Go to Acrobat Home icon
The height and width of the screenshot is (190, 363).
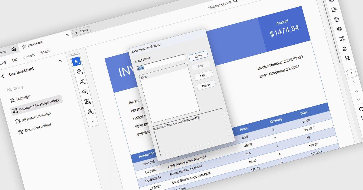point(14,49)
